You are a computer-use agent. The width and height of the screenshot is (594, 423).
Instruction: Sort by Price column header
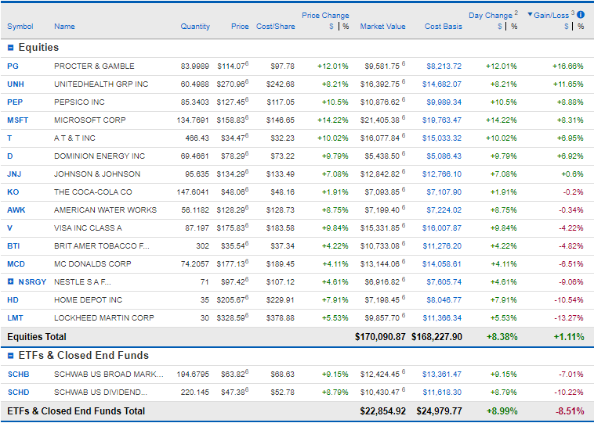click(x=240, y=27)
